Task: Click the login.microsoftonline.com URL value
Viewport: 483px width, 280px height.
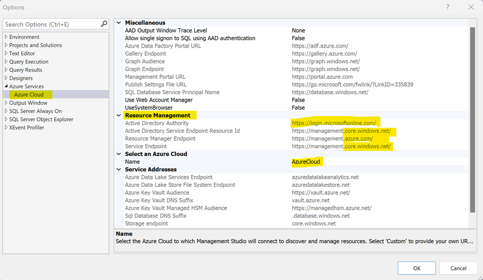Action: [x=334, y=123]
